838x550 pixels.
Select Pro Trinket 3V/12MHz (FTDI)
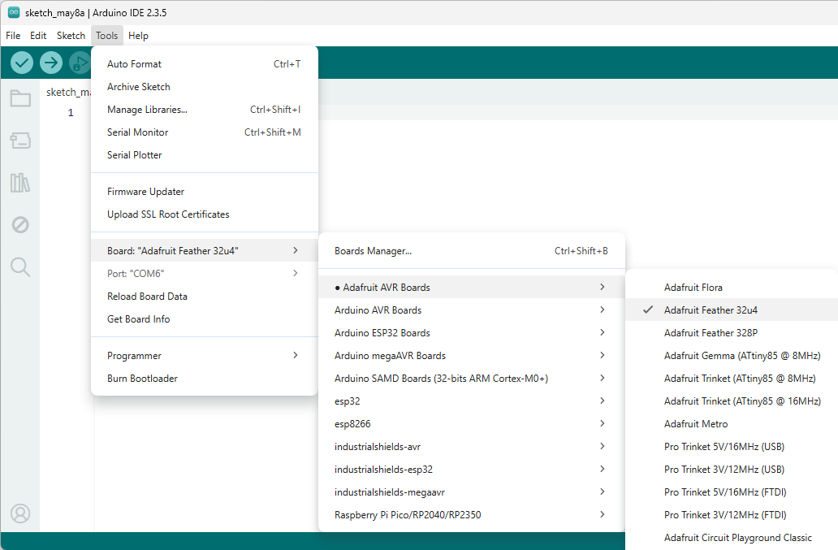click(x=732, y=515)
